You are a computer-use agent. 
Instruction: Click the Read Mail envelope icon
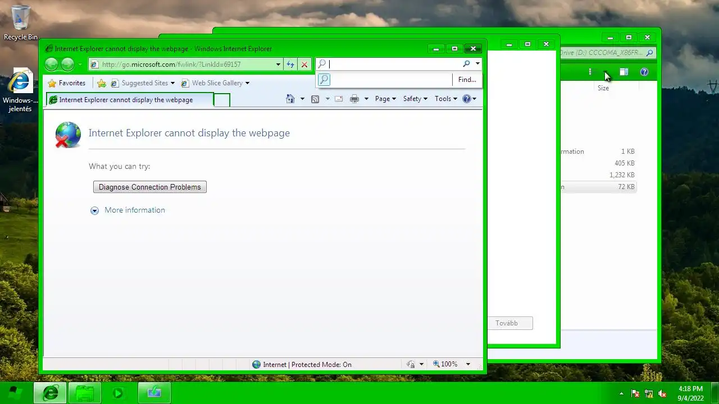[x=339, y=99]
